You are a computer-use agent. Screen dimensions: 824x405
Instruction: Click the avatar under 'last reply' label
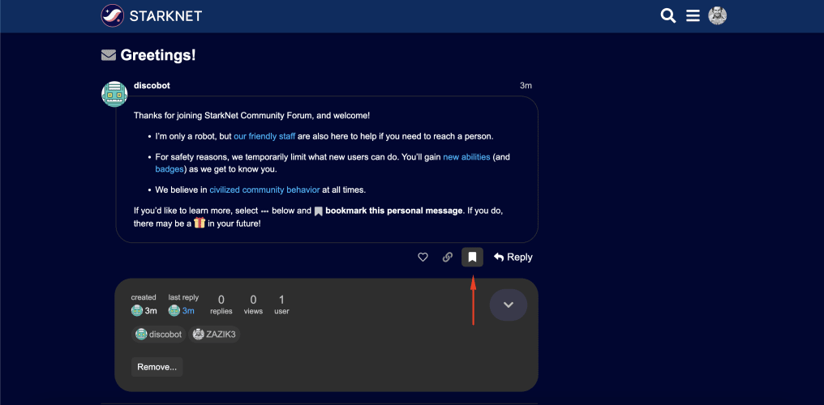point(174,310)
